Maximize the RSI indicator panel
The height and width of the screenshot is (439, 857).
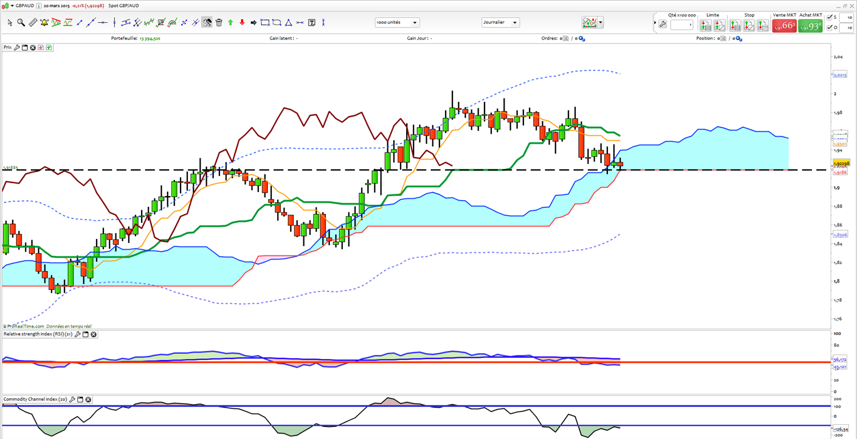click(x=86, y=334)
